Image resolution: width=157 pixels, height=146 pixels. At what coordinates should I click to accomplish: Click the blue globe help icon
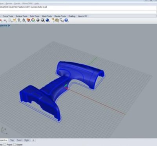(x=66, y=20)
